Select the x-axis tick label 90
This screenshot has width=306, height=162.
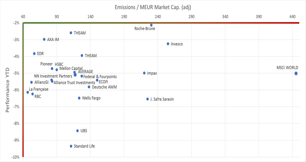57,17
